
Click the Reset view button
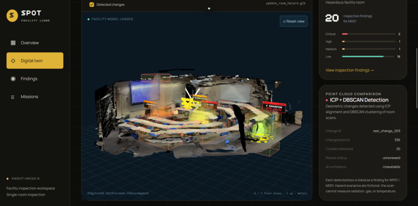click(294, 21)
